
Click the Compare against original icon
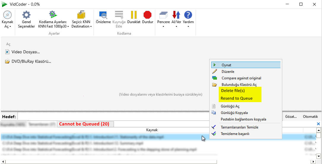tap(215, 78)
